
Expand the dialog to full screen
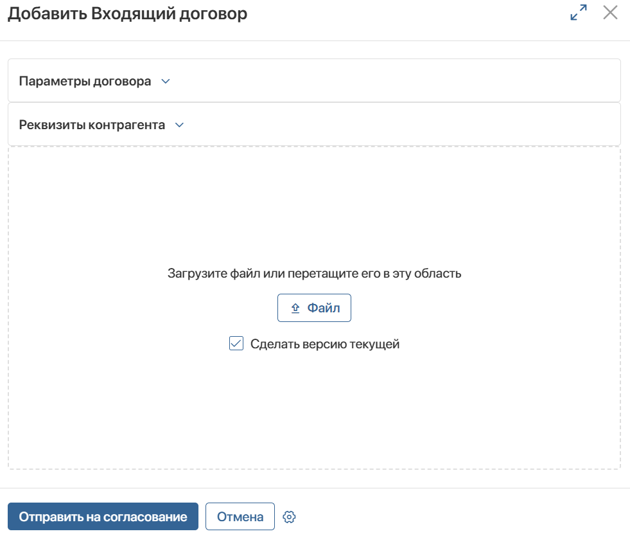[578, 12]
